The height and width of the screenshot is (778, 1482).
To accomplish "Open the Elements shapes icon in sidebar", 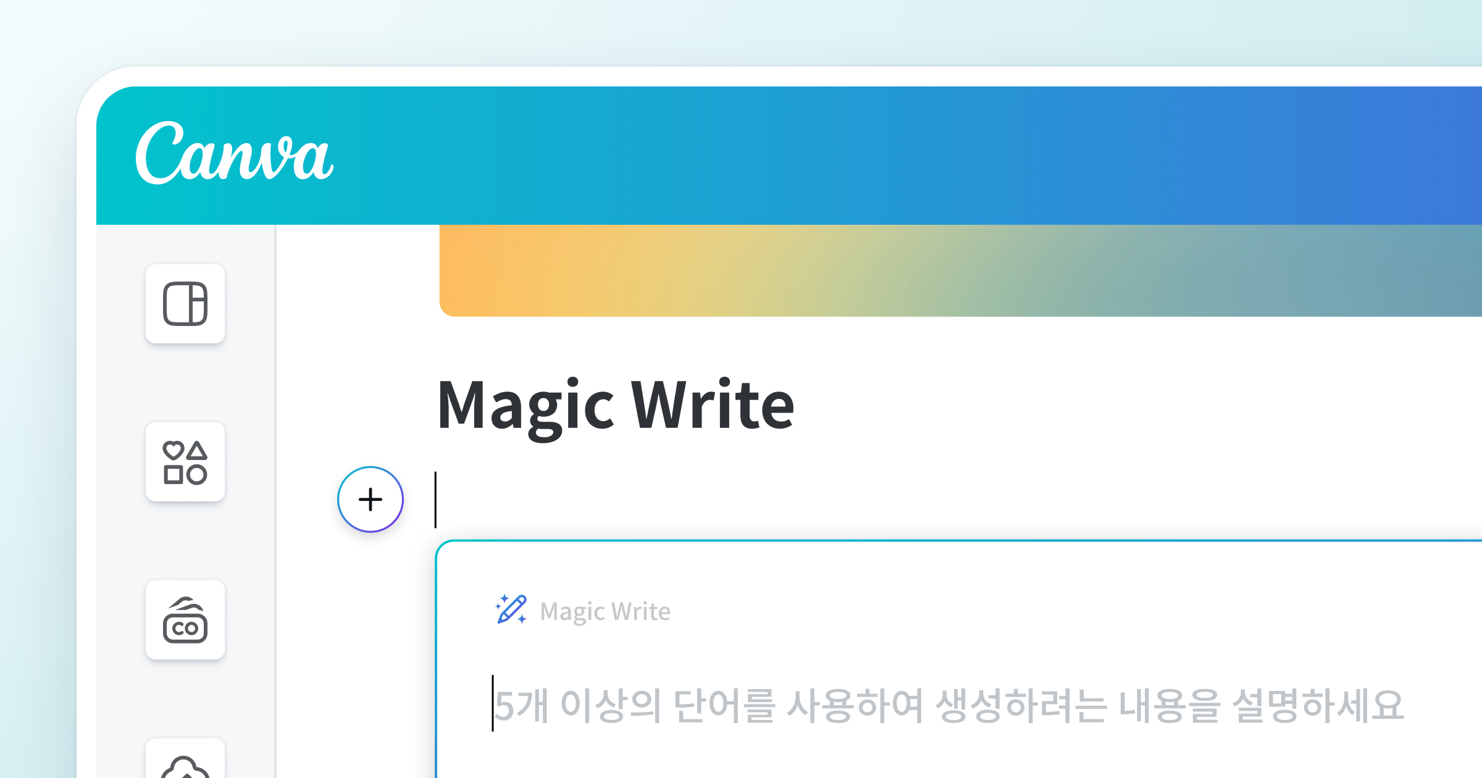I will [185, 463].
